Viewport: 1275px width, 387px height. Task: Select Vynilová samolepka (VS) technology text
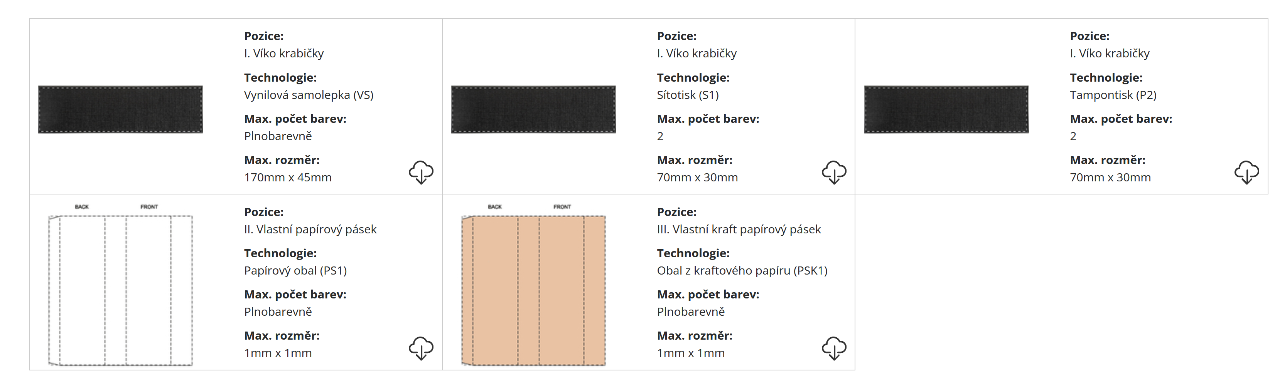click(309, 95)
